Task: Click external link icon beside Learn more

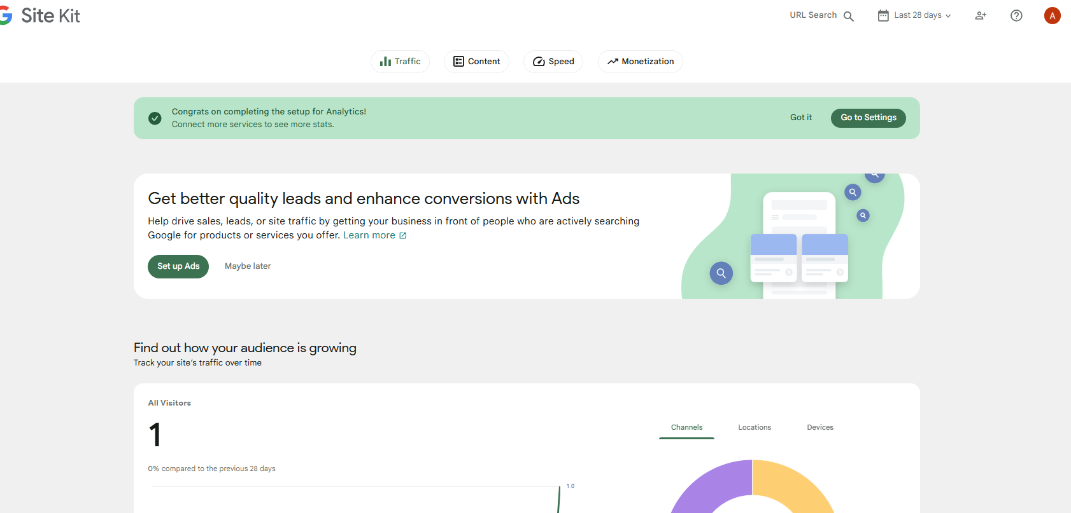Action: coord(402,235)
